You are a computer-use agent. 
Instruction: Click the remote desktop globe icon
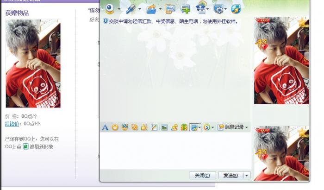point(236,9)
